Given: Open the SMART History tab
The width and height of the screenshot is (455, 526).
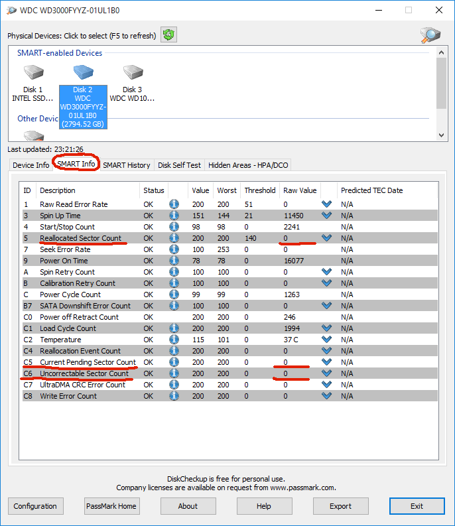Looking at the screenshot, I should pos(127,165).
